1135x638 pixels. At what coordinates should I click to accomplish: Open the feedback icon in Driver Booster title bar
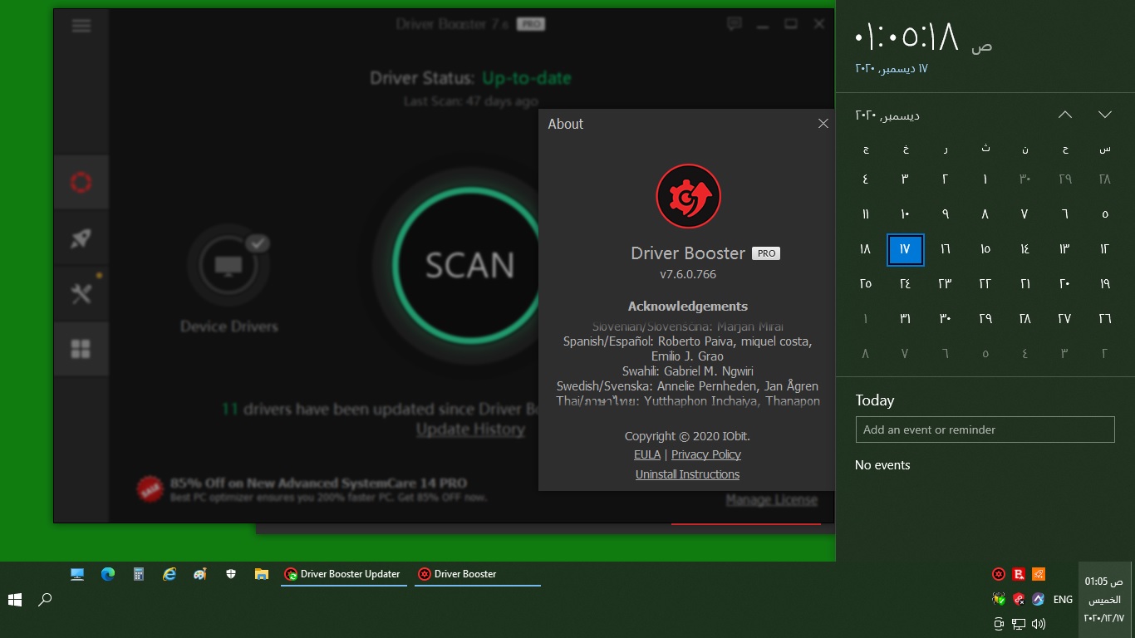click(x=734, y=24)
